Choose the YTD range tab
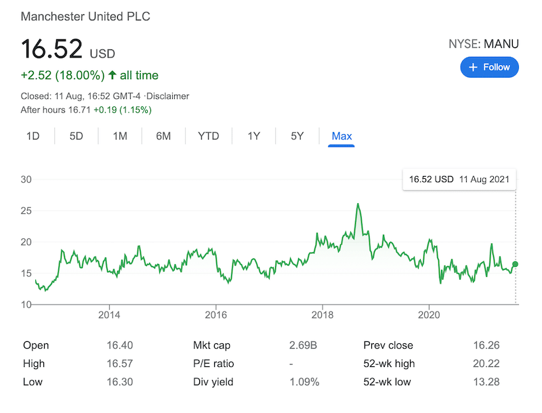542x413 pixels. pos(209,136)
